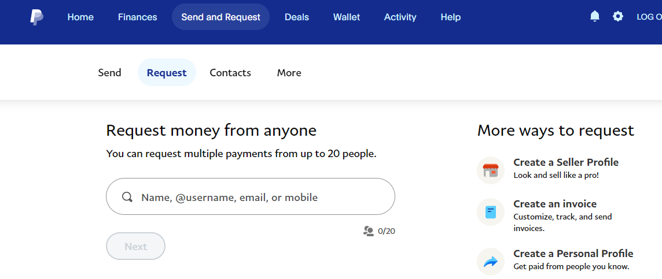The image size is (662, 279).
Task: Click the Personal Profile arrow icon
Action: click(491, 262)
